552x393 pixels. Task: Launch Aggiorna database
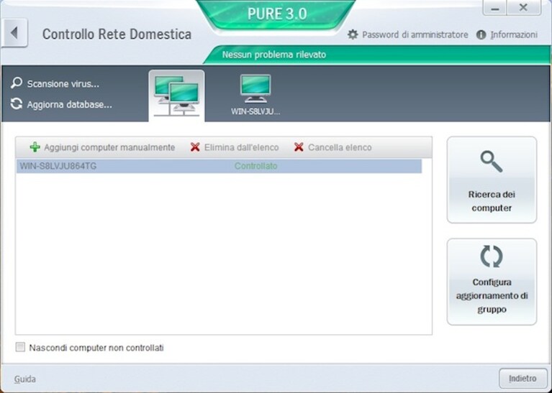[x=69, y=105]
